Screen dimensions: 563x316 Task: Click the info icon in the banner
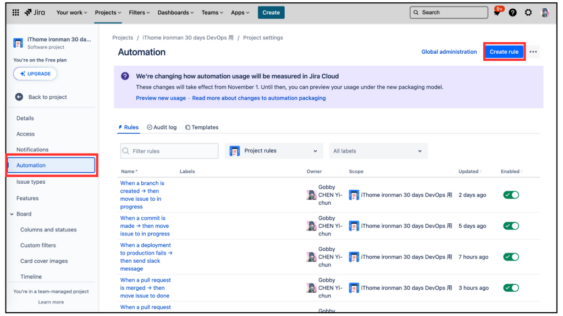125,76
